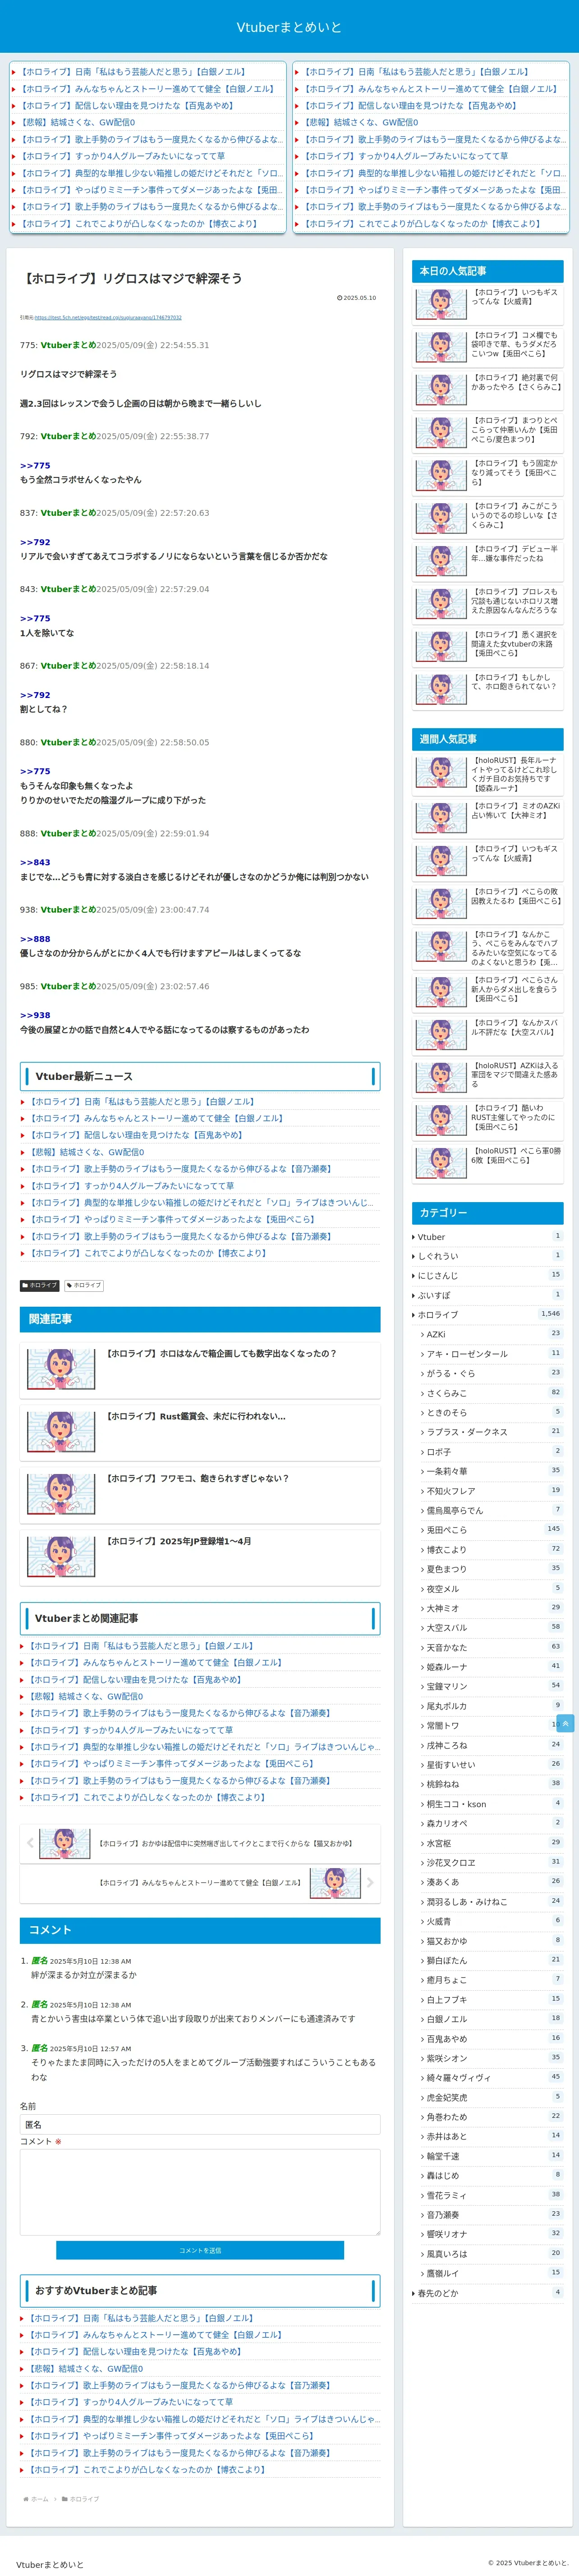579x2576 pixels.
Task: Open thumbnail for ホロはなんで箱企画しても数字出なくなったの related article
Action: coord(61,1369)
